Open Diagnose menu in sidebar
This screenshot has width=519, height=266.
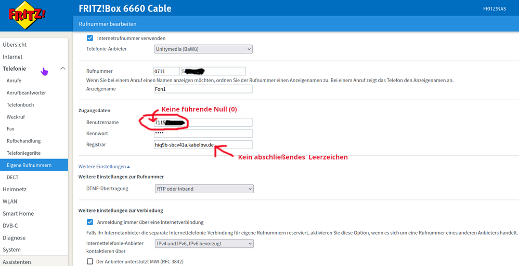14,237
